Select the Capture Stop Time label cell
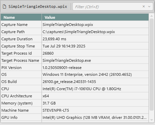The height and width of the screenshot is (125, 155). [x=21, y=46]
